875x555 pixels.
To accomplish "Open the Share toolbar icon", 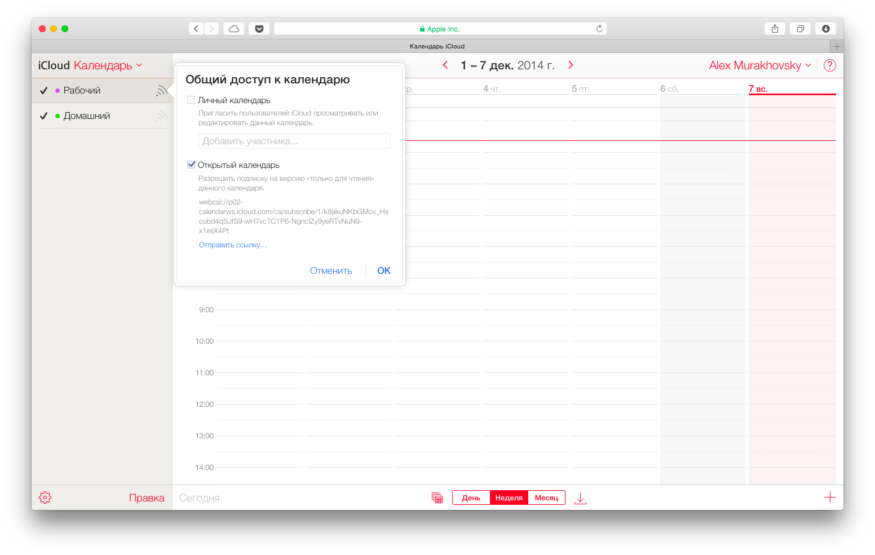I will point(775,29).
